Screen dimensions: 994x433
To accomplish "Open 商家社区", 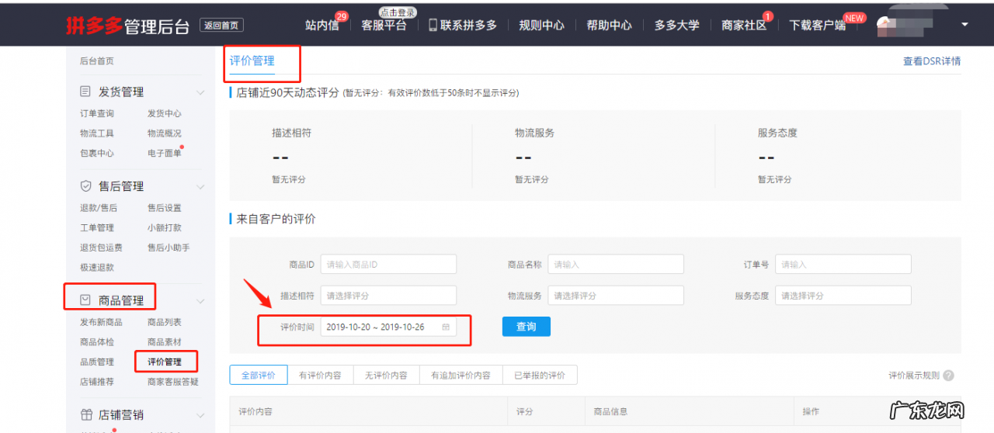I will coord(744,25).
